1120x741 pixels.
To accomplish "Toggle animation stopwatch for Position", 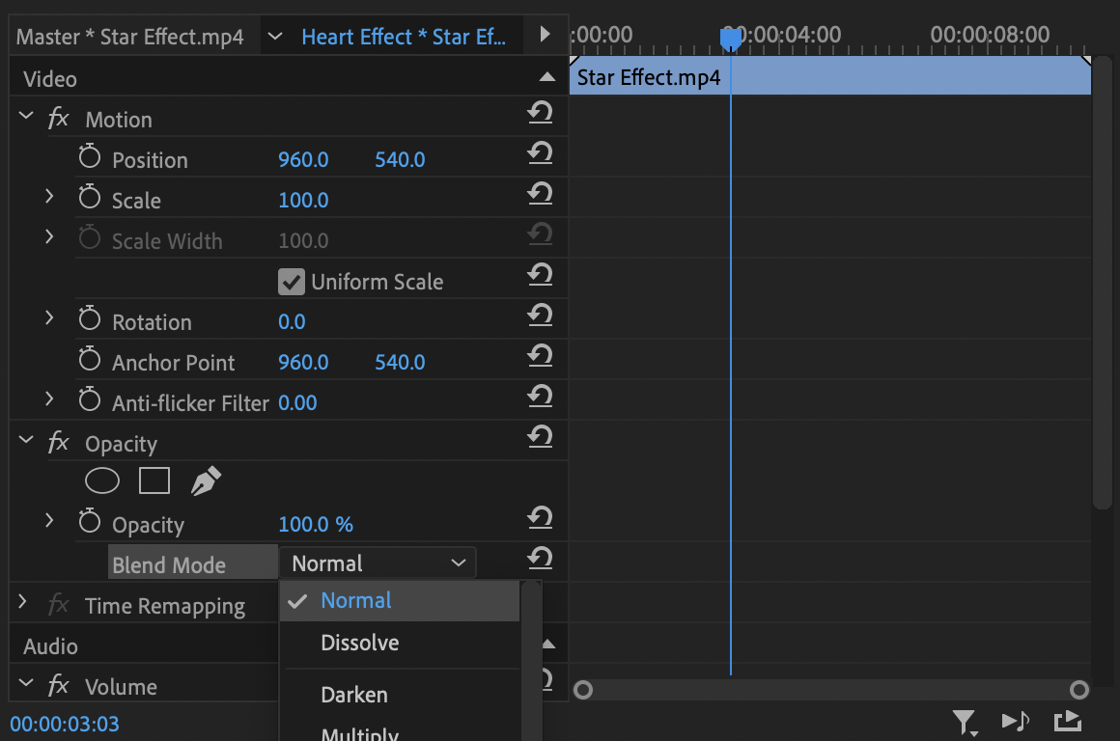I will 90,159.
